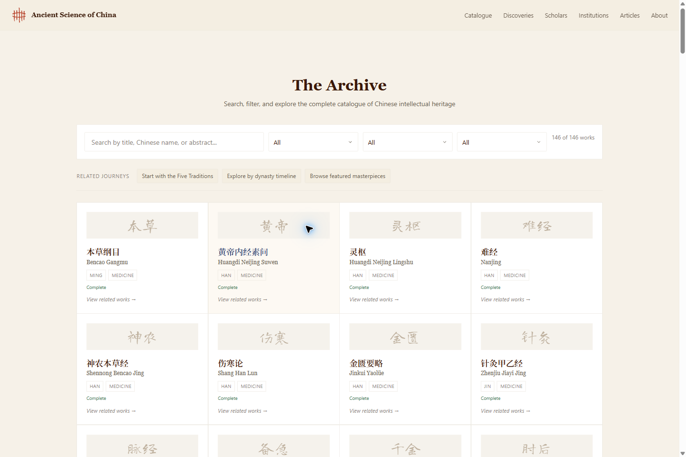This screenshot has height=457, width=686.
Task: Open the Nanjing calligraphy thumbnail
Action: click(536, 225)
